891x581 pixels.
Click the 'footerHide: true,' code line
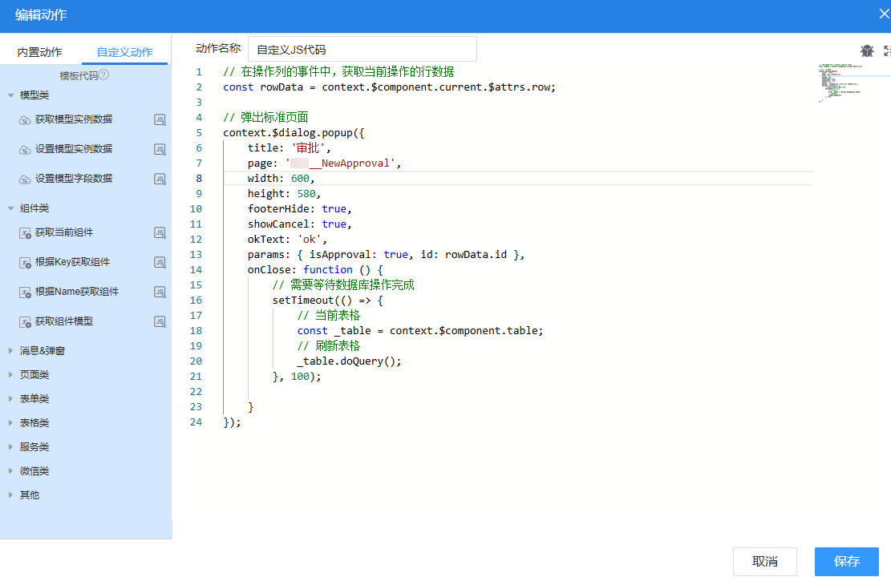point(300,209)
